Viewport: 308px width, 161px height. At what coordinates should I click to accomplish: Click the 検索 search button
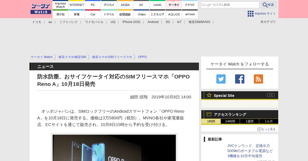(269, 5)
